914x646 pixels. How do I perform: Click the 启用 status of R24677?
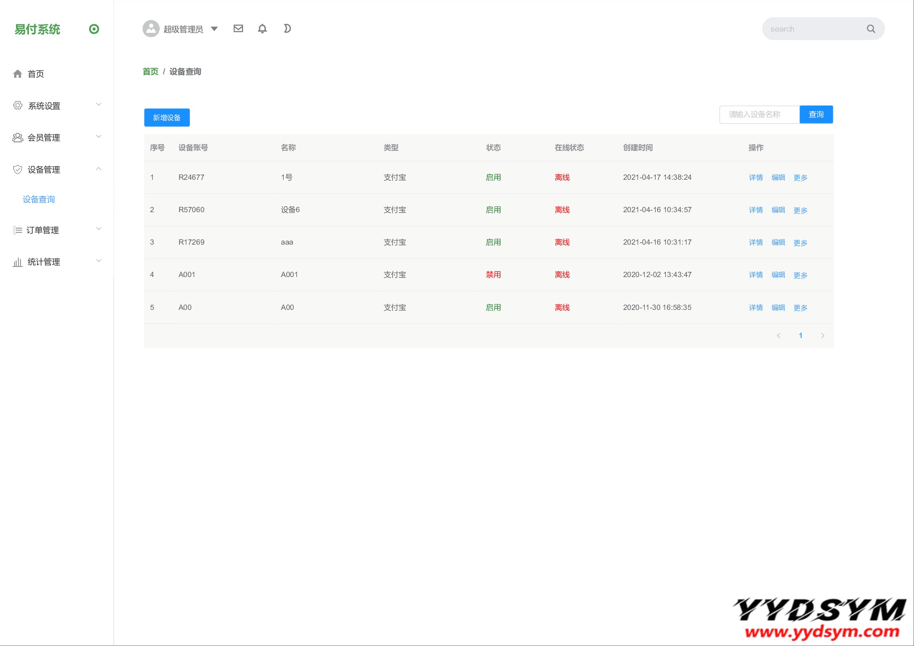click(493, 177)
